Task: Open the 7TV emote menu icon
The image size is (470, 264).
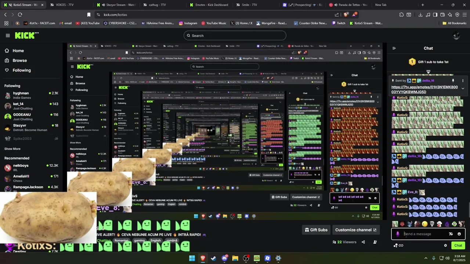Action: pos(451,234)
